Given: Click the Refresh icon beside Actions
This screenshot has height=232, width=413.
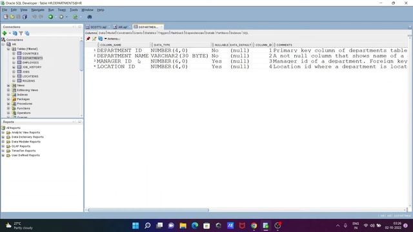Looking at the screenshot, I should pyautogui.click(x=101, y=39).
